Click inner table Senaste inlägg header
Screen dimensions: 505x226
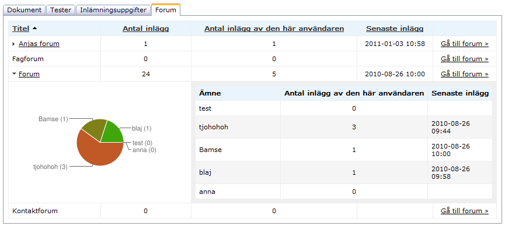click(460, 93)
